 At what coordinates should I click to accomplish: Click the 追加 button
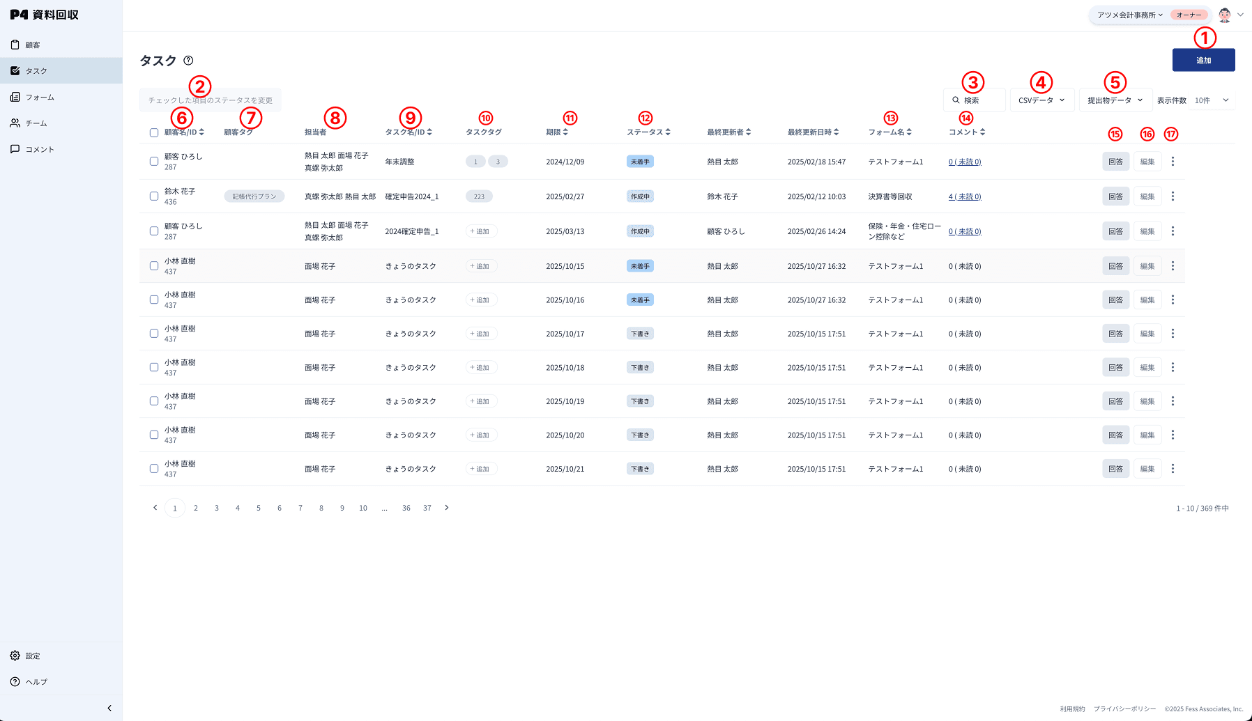point(1204,60)
